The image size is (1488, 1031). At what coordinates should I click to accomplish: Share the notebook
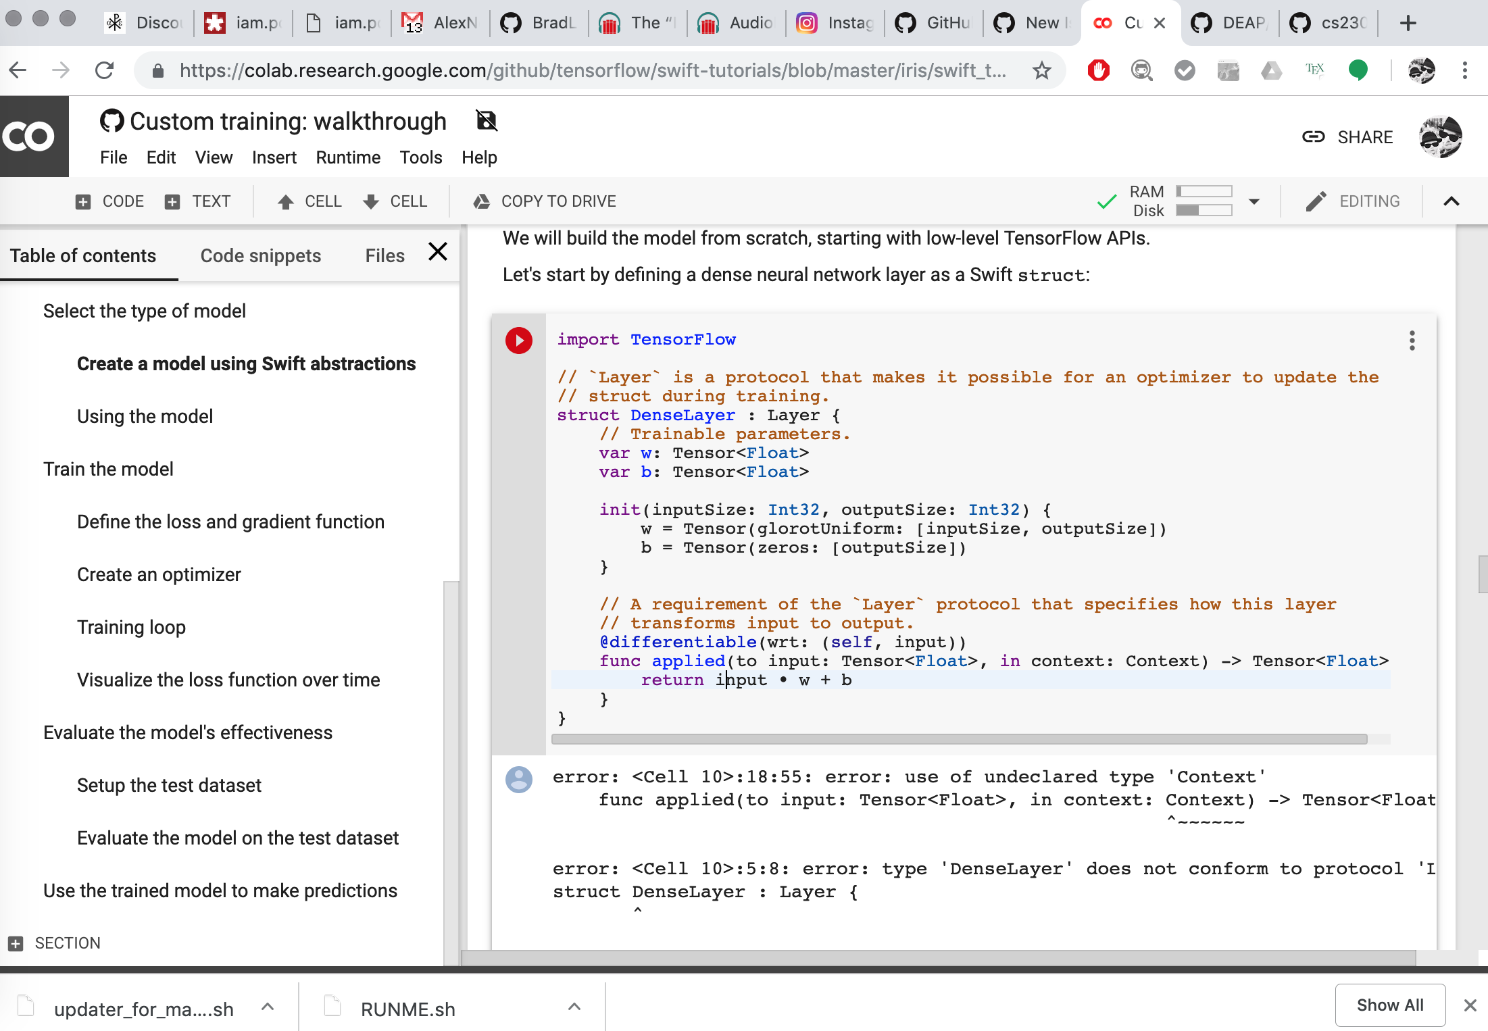click(x=1365, y=136)
